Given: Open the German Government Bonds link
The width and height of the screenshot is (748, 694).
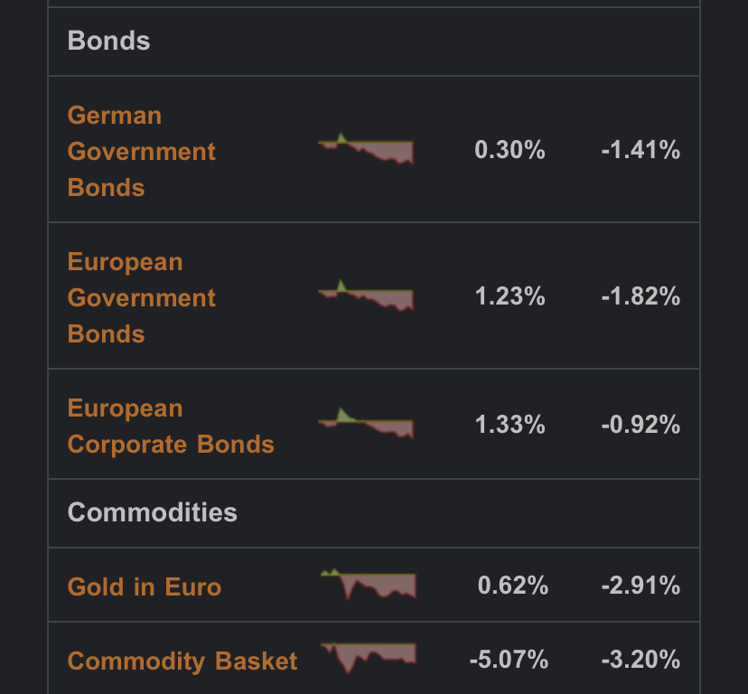Looking at the screenshot, I should click(142, 151).
